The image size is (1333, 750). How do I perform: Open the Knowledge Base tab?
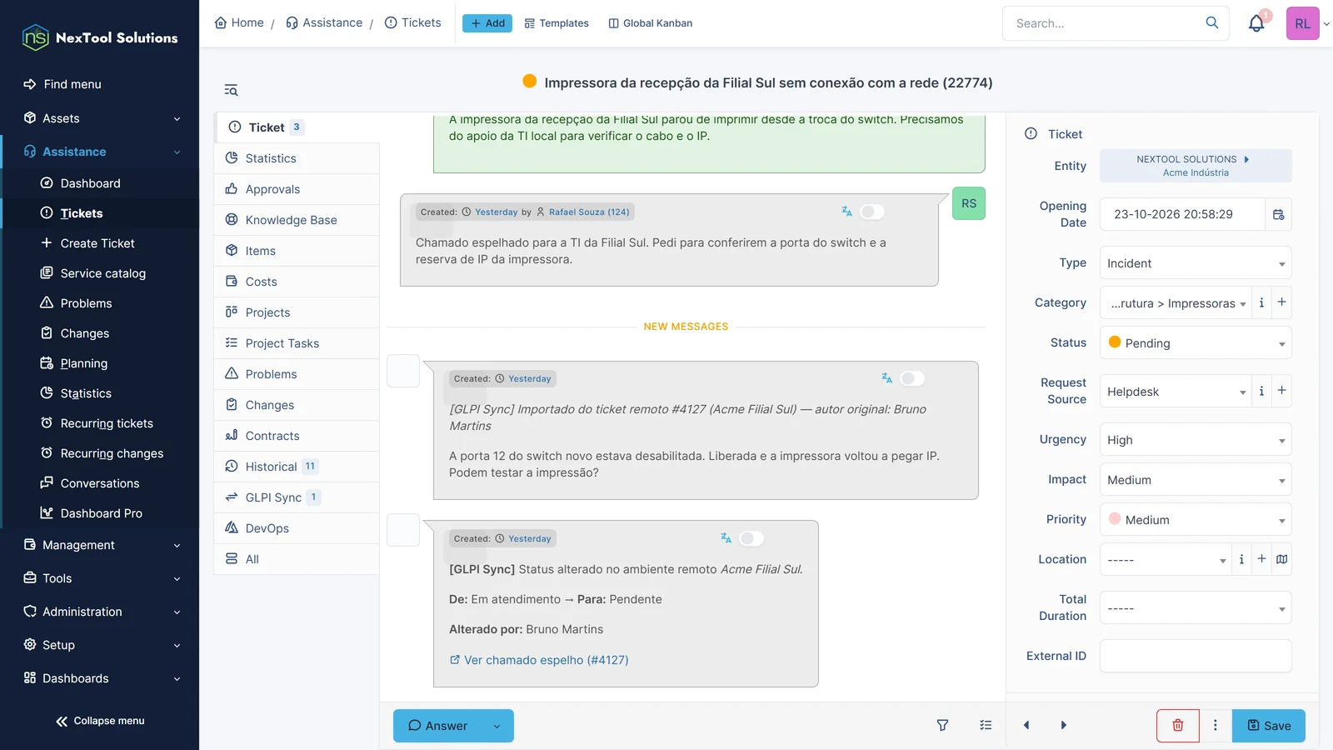pos(297,220)
